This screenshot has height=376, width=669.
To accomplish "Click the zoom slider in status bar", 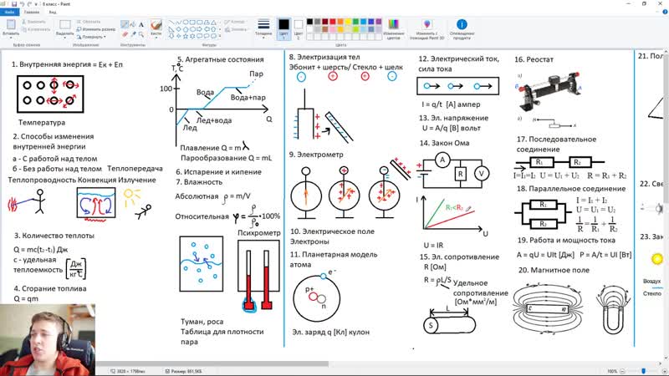I will click(642, 371).
